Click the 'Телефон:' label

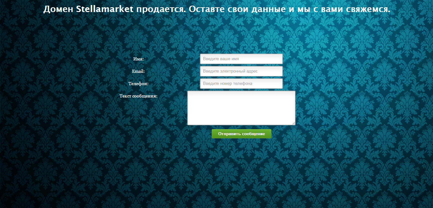pyautogui.click(x=138, y=84)
